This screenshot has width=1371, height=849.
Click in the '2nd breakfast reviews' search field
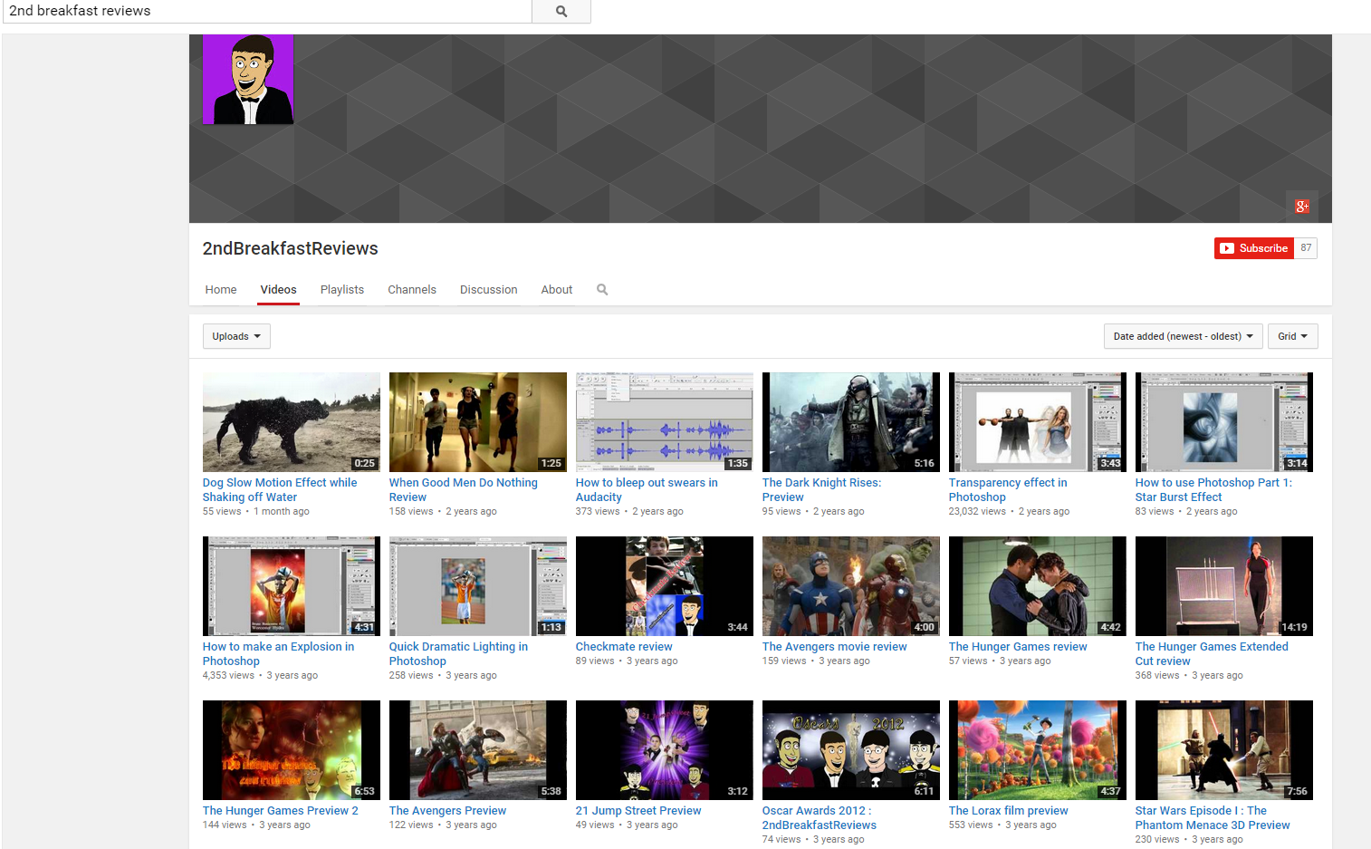(266, 12)
